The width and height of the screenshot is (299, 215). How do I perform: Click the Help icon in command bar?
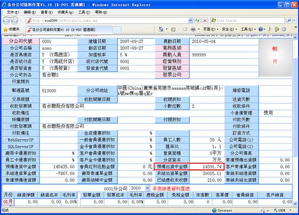click(x=261, y=29)
